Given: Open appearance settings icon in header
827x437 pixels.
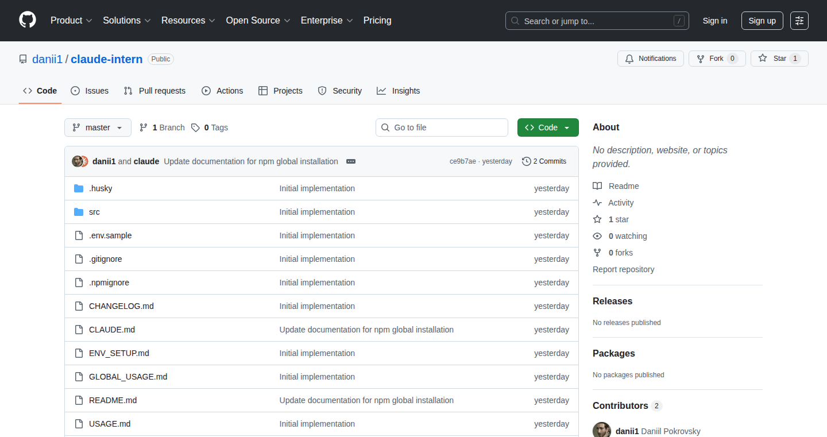Looking at the screenshot, I should pos(799,21).
